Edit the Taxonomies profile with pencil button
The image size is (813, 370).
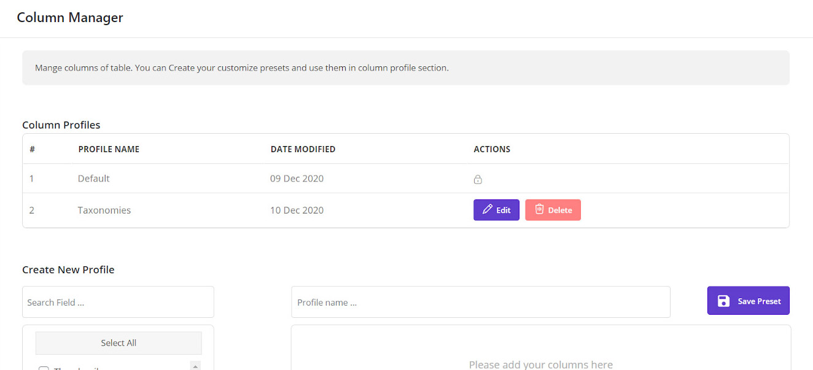[496, 210]
